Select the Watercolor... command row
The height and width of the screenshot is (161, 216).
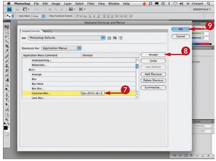point(79,65)
